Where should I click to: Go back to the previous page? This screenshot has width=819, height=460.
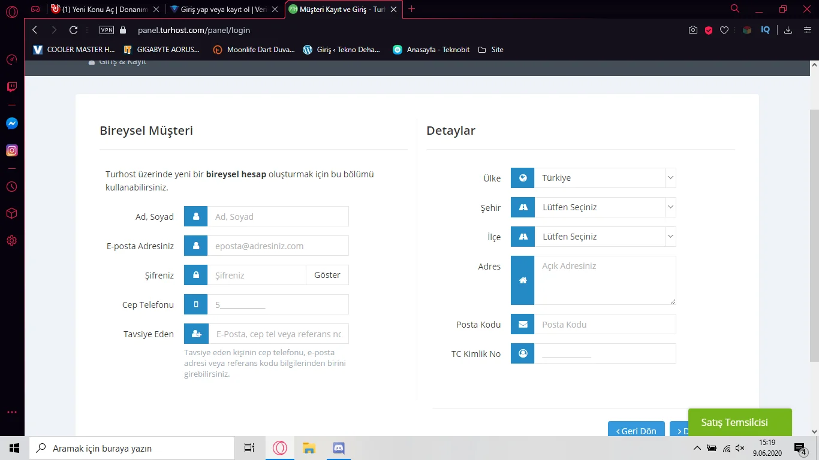point(35,30)
